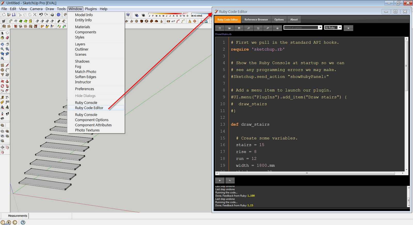The image size is (413, 225).
Task: Undo last step with the back arrow button
Action: (230, 180)
